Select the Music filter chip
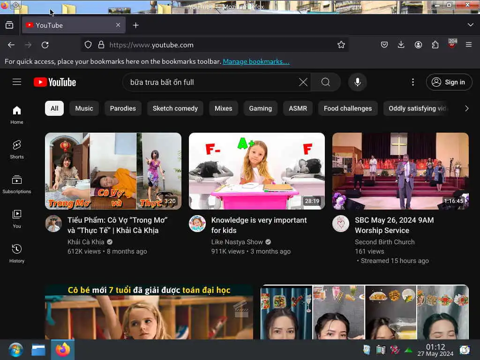 tap(84, 108)
